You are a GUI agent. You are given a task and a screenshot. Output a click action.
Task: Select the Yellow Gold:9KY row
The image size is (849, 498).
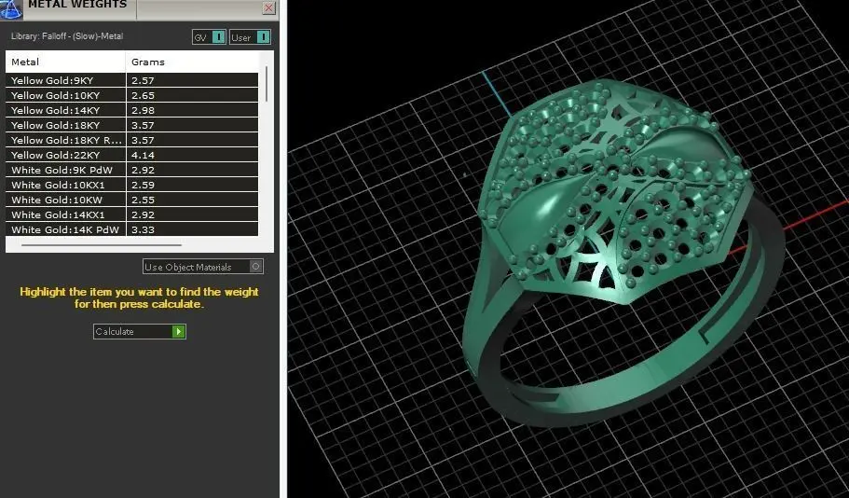[x=132, y=80]
